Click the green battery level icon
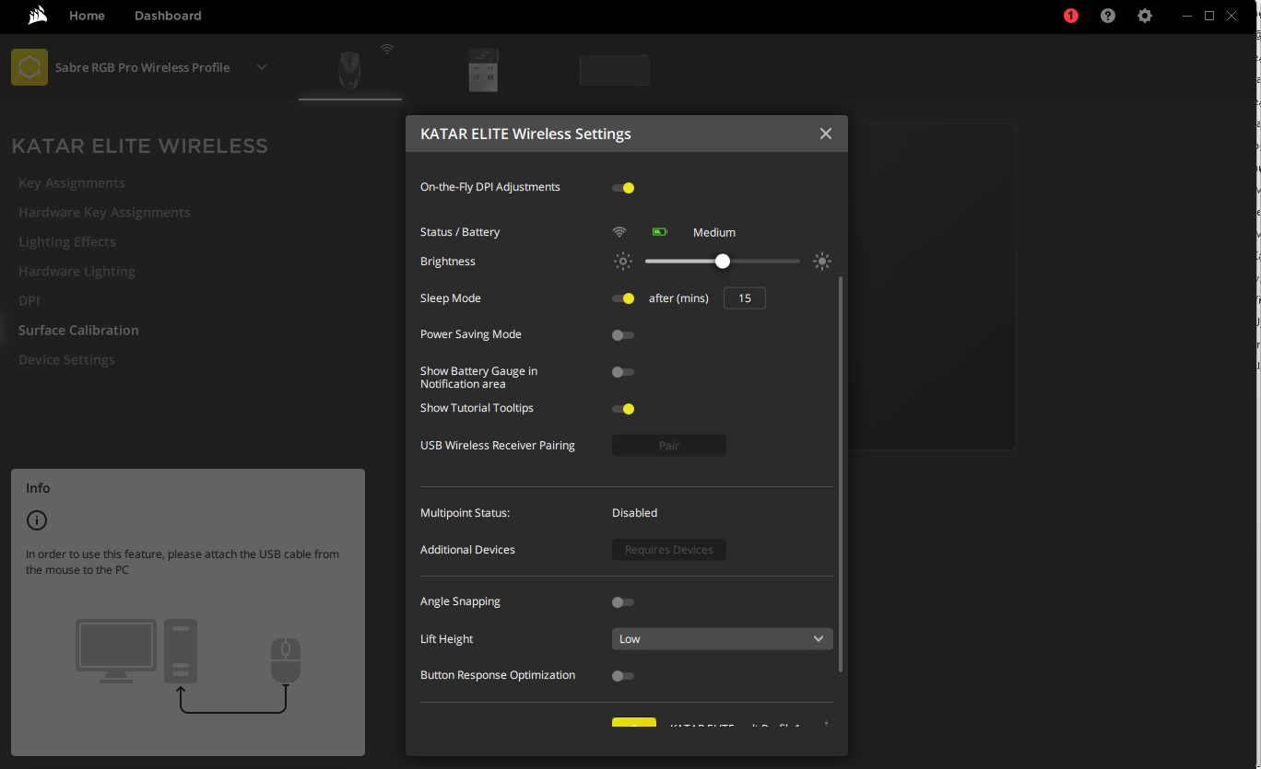The height and width of the screenshot is (769, 1261). tap(659, 232)
